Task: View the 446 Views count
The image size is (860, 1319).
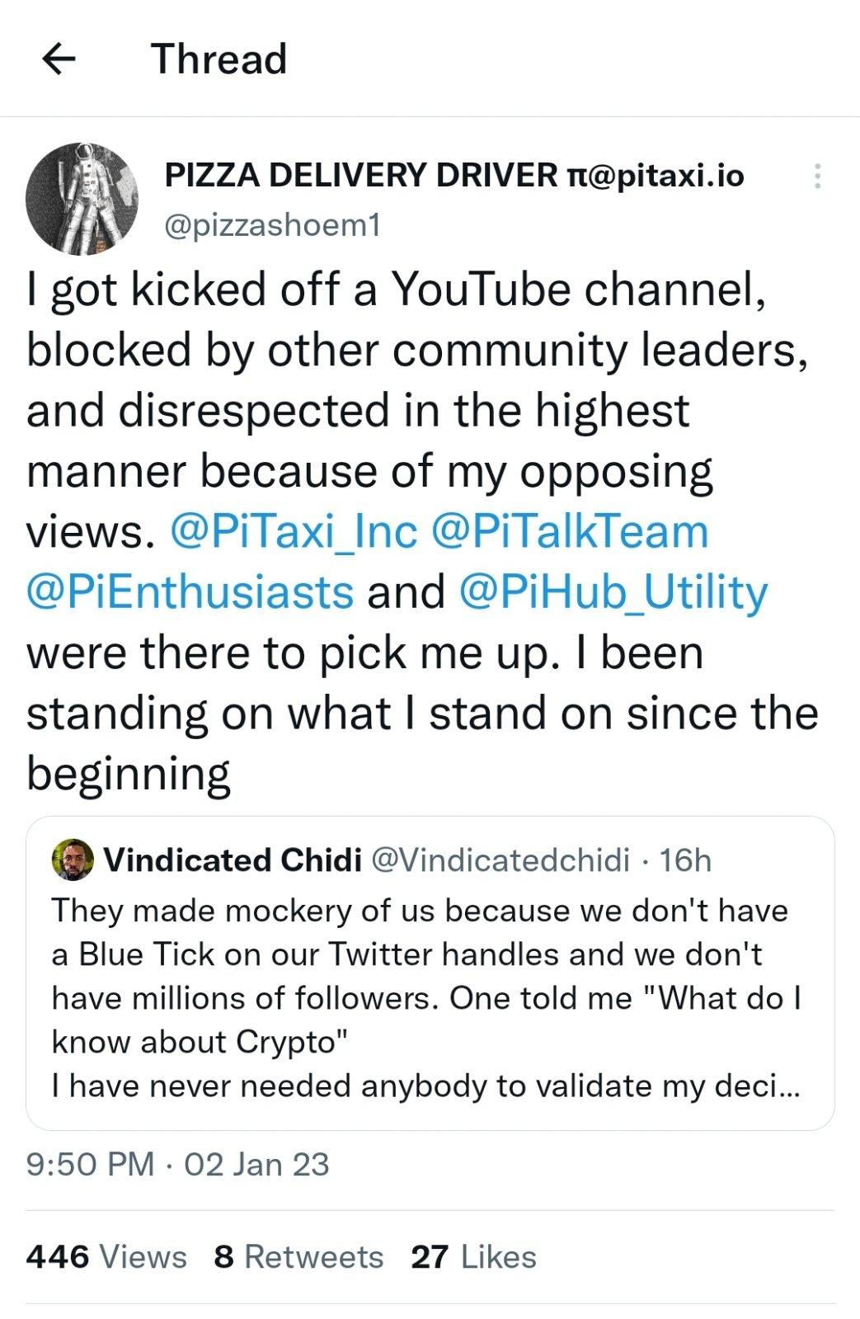Action: click(x=106, y=1256)
